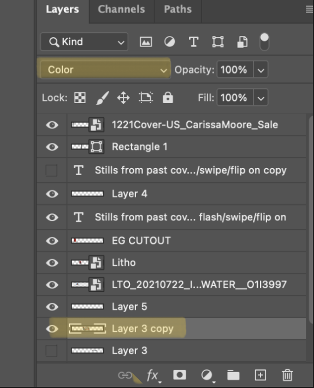This screenshot has width=314, height=388.
Task: Filter for smart objects icon
Action: (x=242, y=42)
